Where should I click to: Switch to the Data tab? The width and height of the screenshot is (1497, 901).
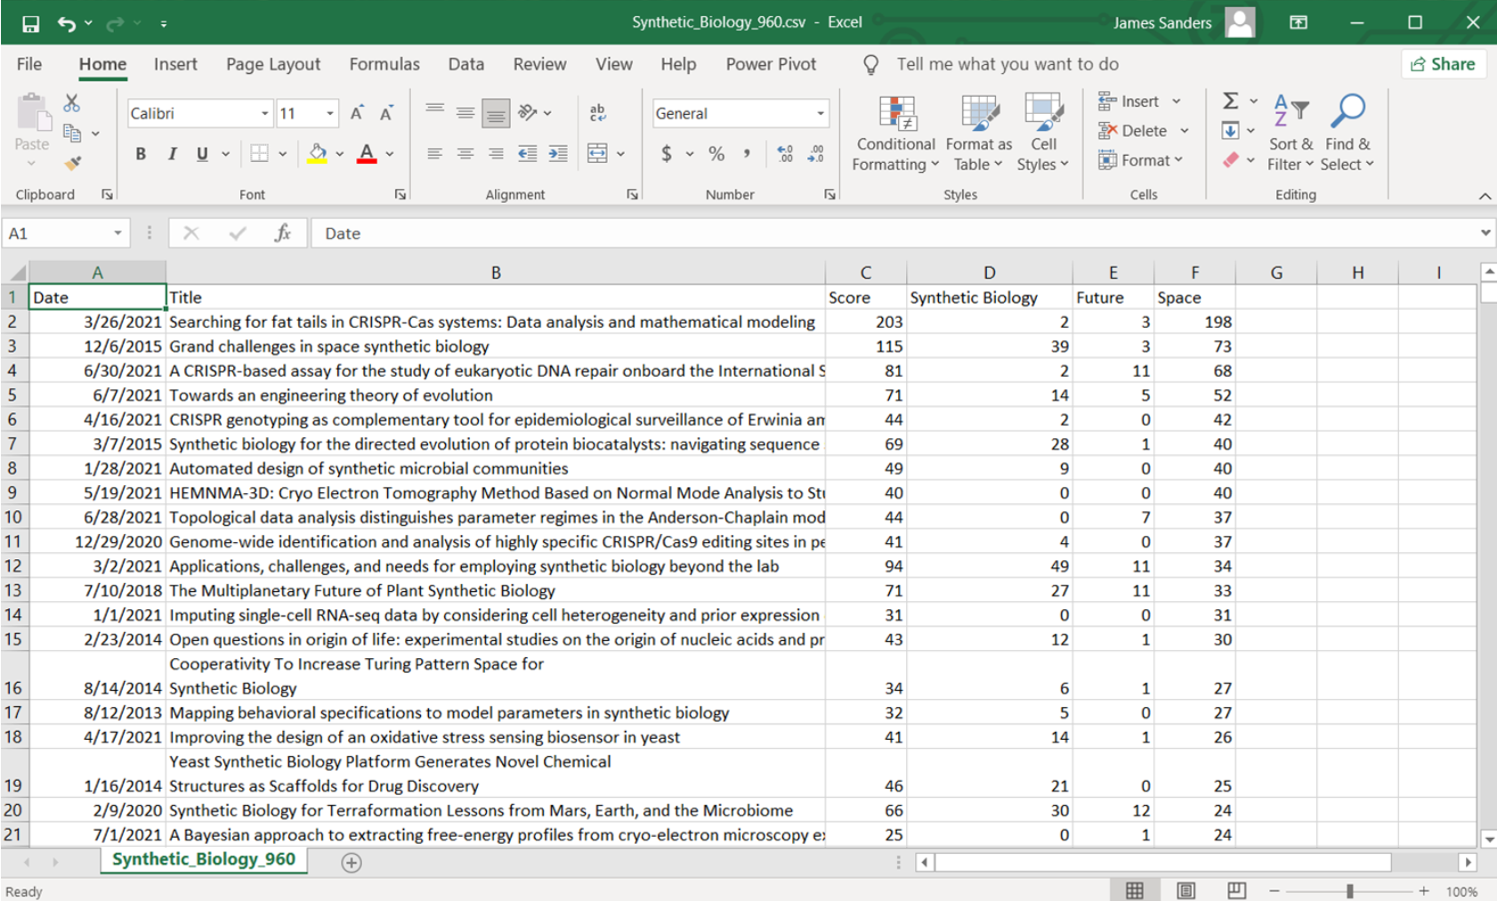point(466,64)
